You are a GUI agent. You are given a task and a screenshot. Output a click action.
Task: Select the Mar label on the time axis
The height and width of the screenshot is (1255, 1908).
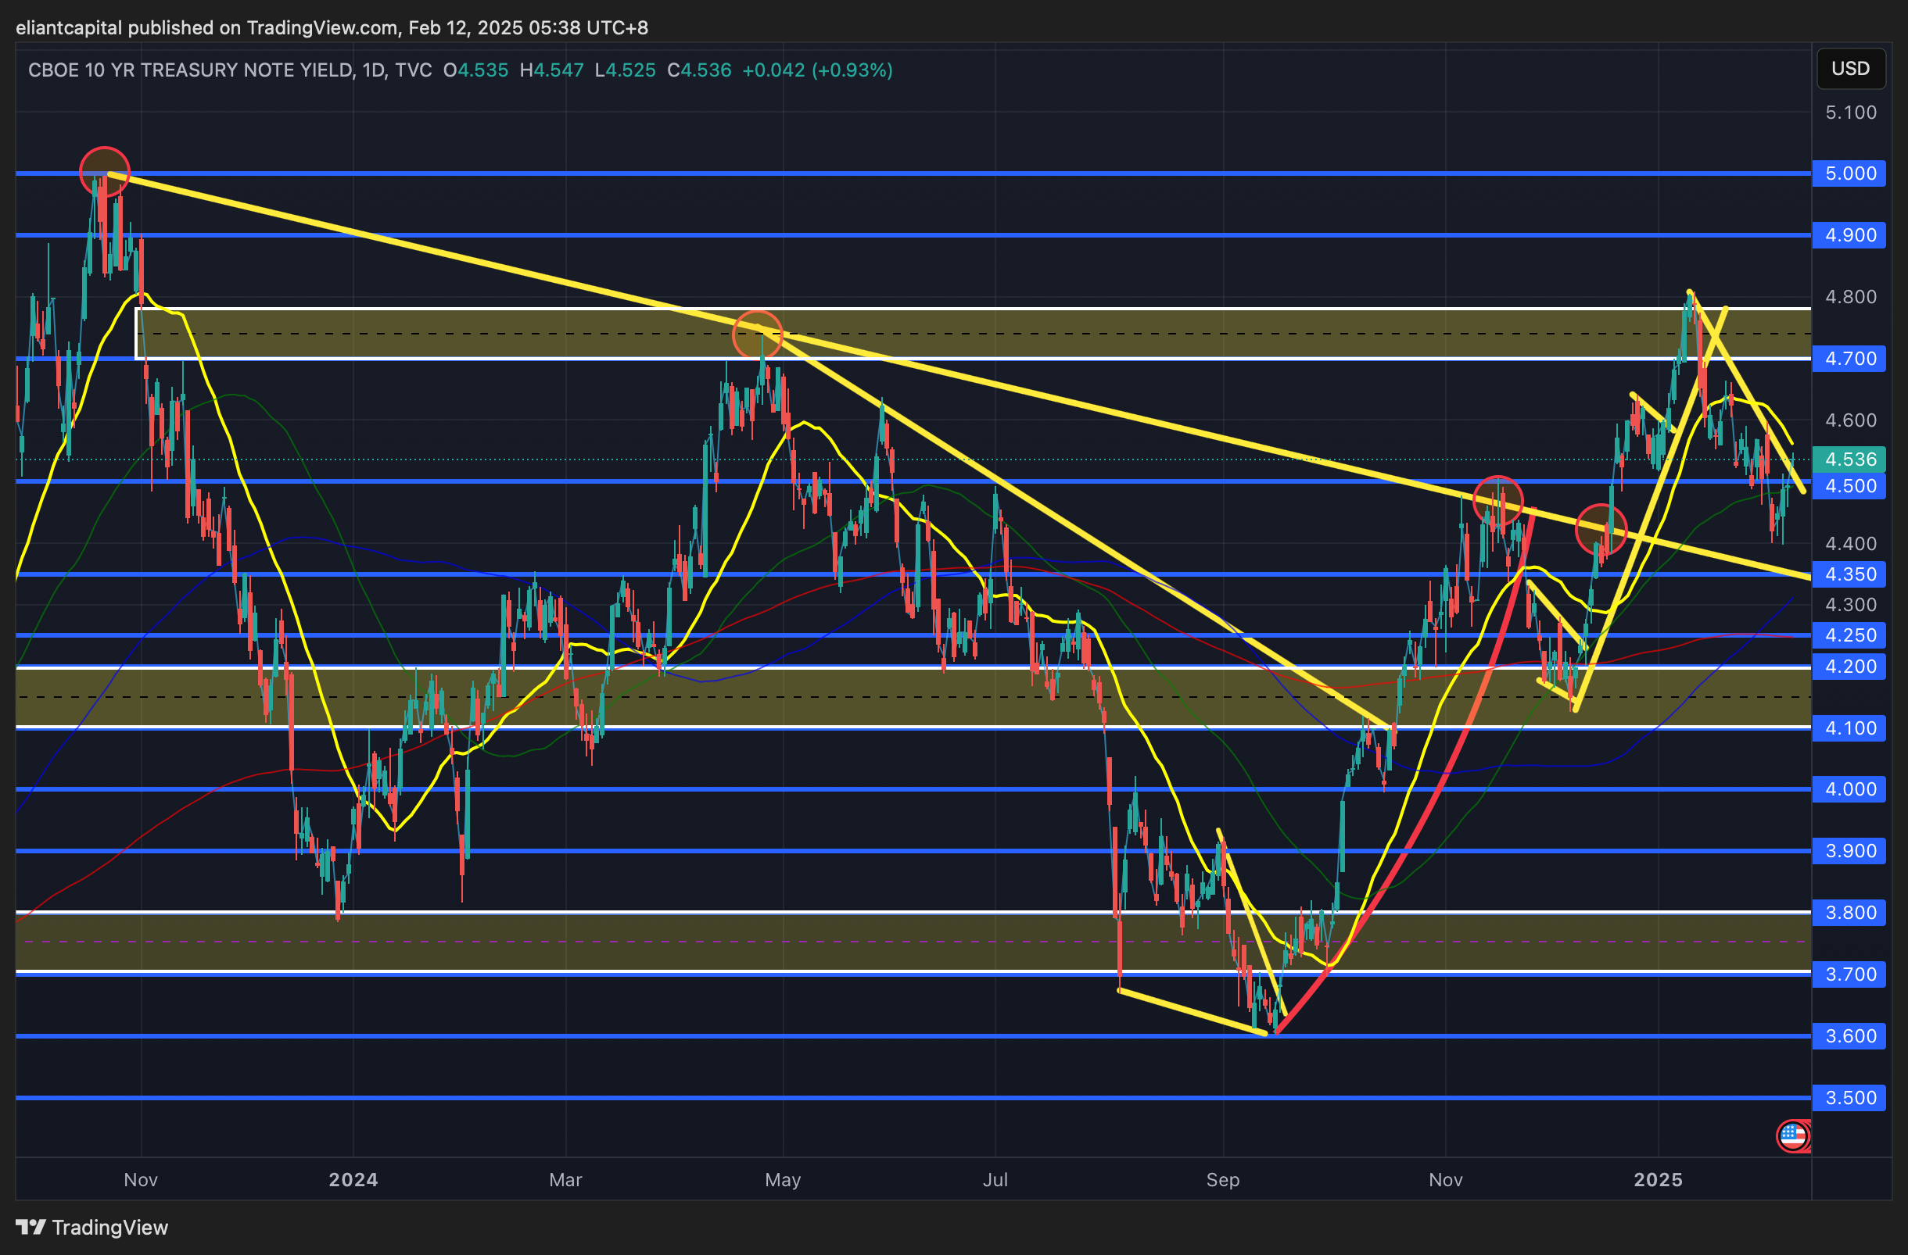pyautogui.click(x=565, y=1180)
